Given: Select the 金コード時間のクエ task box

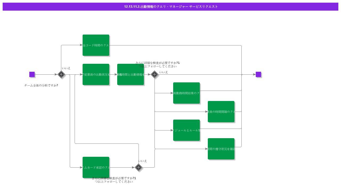Looking at the screenshot, I should (96, 45).
